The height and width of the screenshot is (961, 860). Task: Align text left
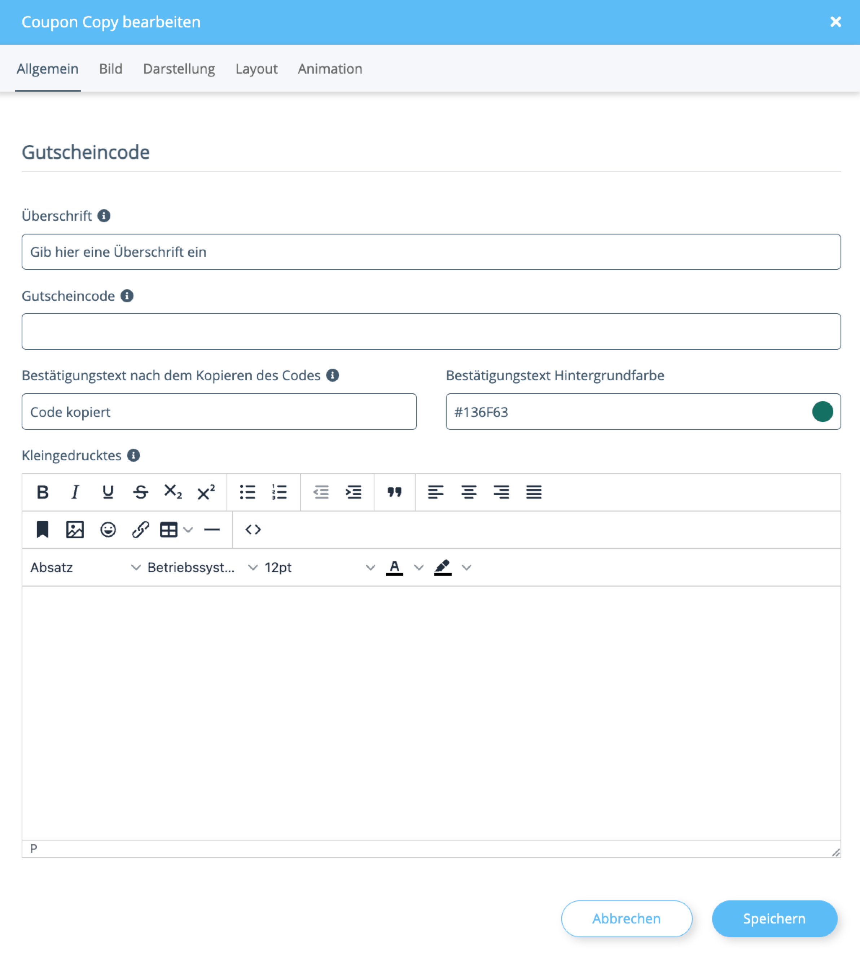(436, 492)
